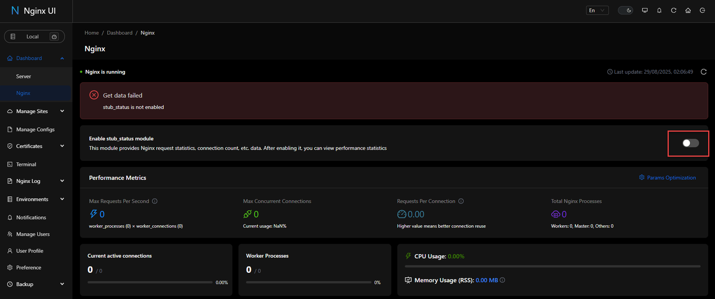Open the Params Optimization link
This screenshot has height=299, width=715.
(668, 178)
